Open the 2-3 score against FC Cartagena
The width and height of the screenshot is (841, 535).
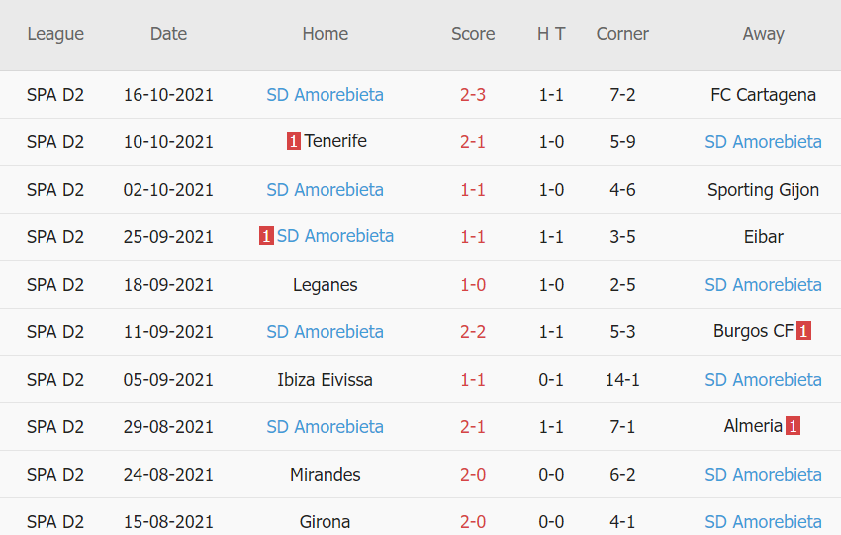click(473, 95)
